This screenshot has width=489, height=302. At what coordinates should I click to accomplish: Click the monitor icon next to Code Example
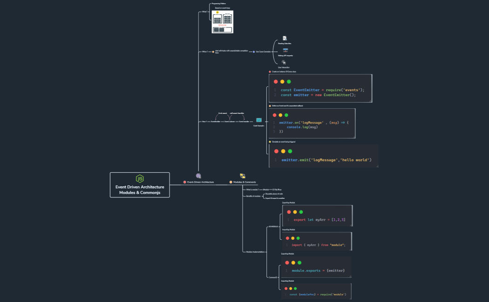tap(258, 119)
